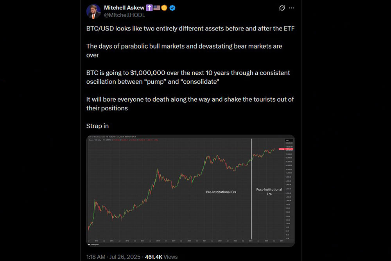Click the Pre-Institutional Era chart label

[221, 192]
